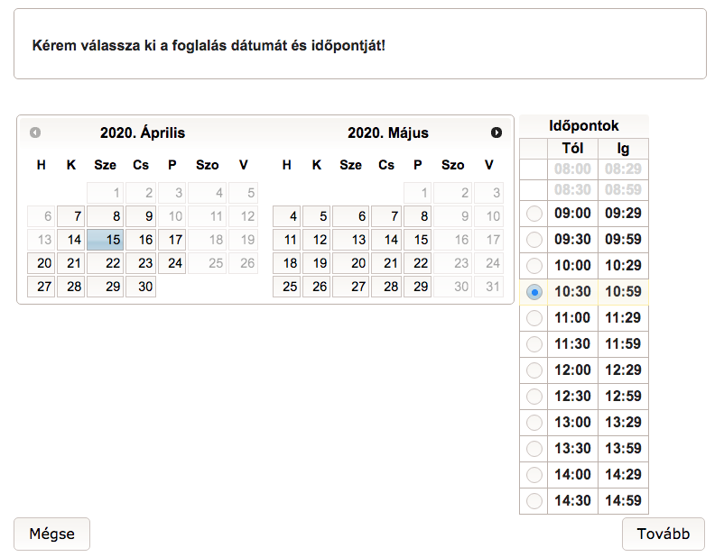This screenshot has width=724, height=557.
Task: Click the 2020. Május month title
Action: tap(388, 132)
